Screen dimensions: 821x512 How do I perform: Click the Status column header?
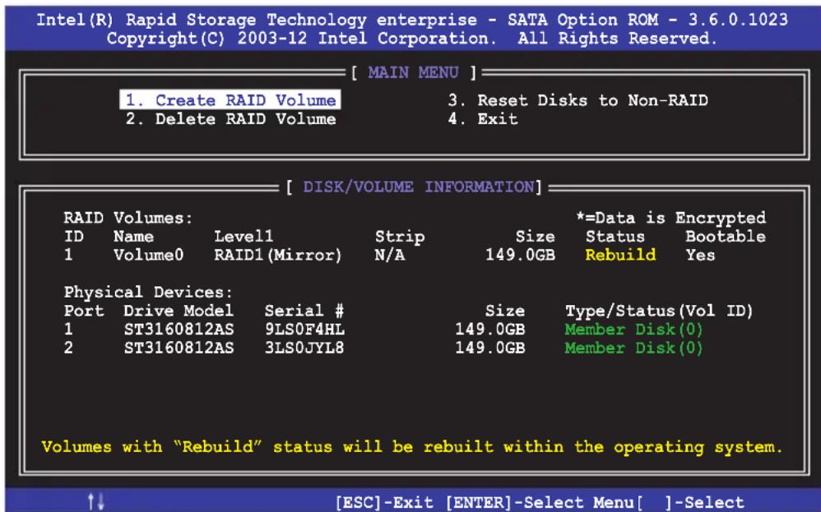pos(615,237)
